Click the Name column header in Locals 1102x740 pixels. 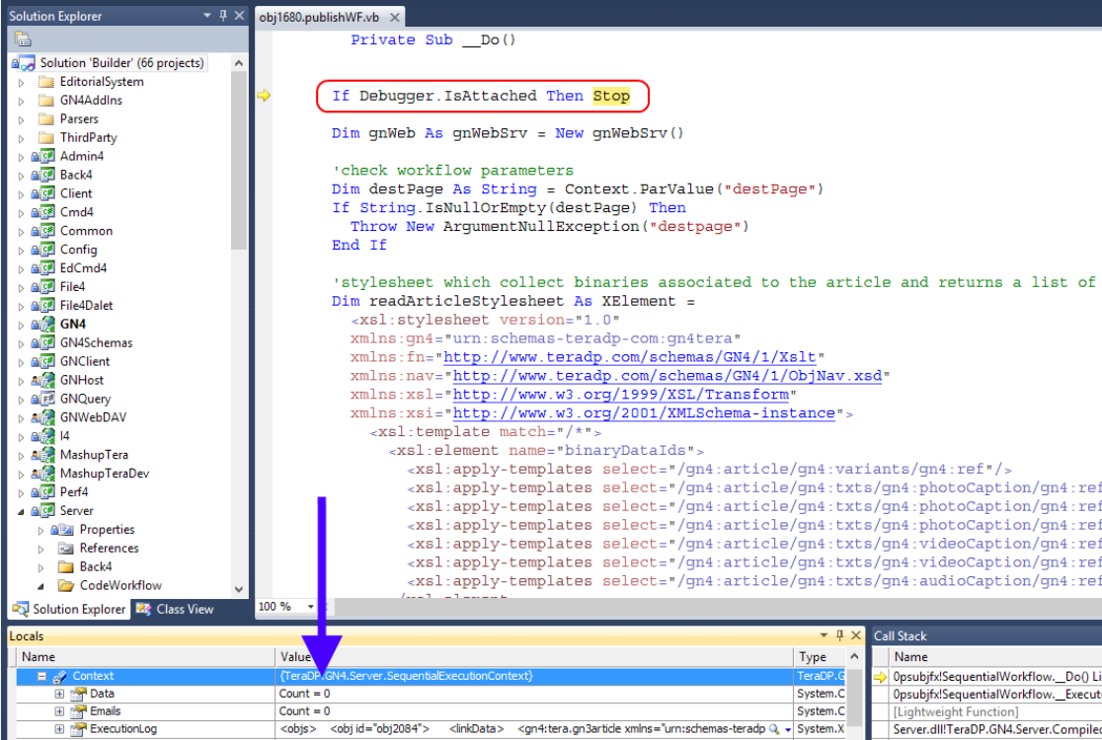point(145,657)
